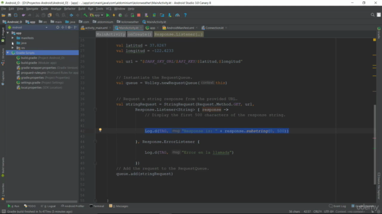Open the AVD Manager icon
The image size is (382, 214).
click(146, 15)
